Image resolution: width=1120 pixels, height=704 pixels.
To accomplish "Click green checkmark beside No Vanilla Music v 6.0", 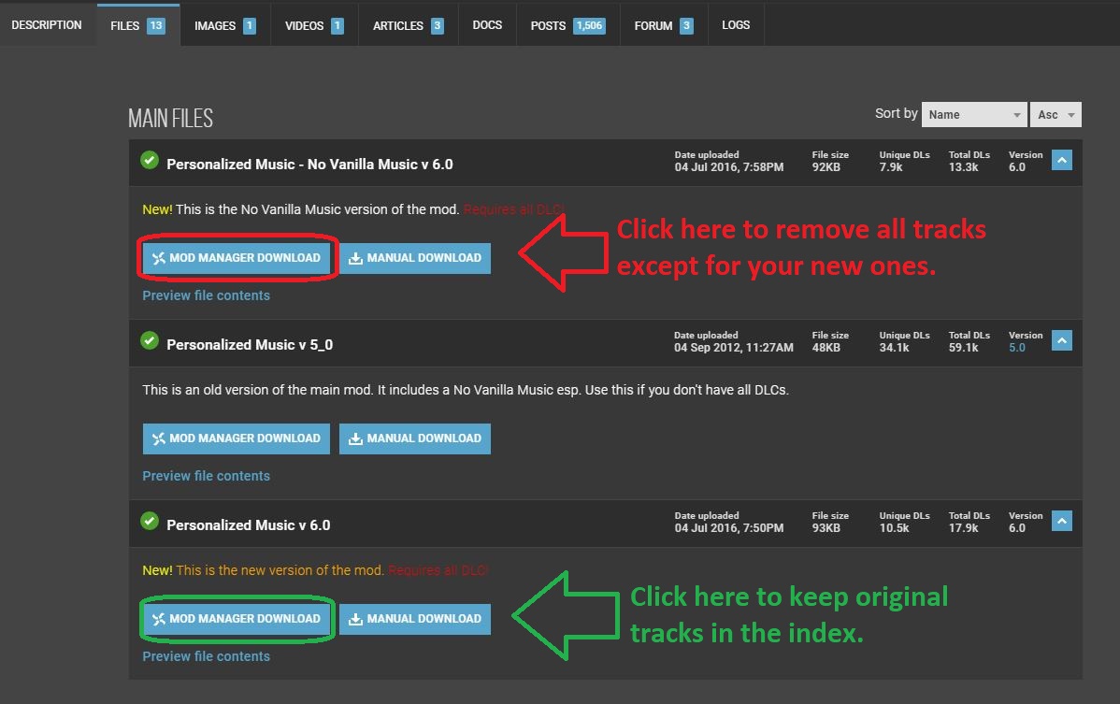I will [149, 162].
